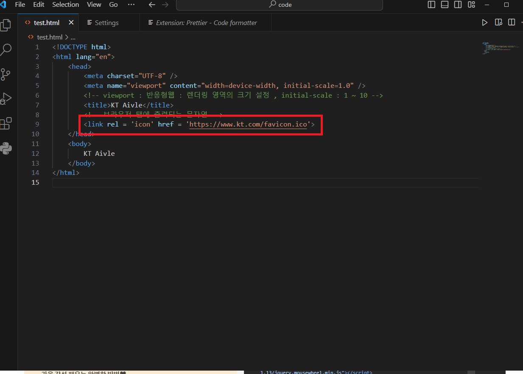Toggle the bottom panel layout icon

click(445, 5)
